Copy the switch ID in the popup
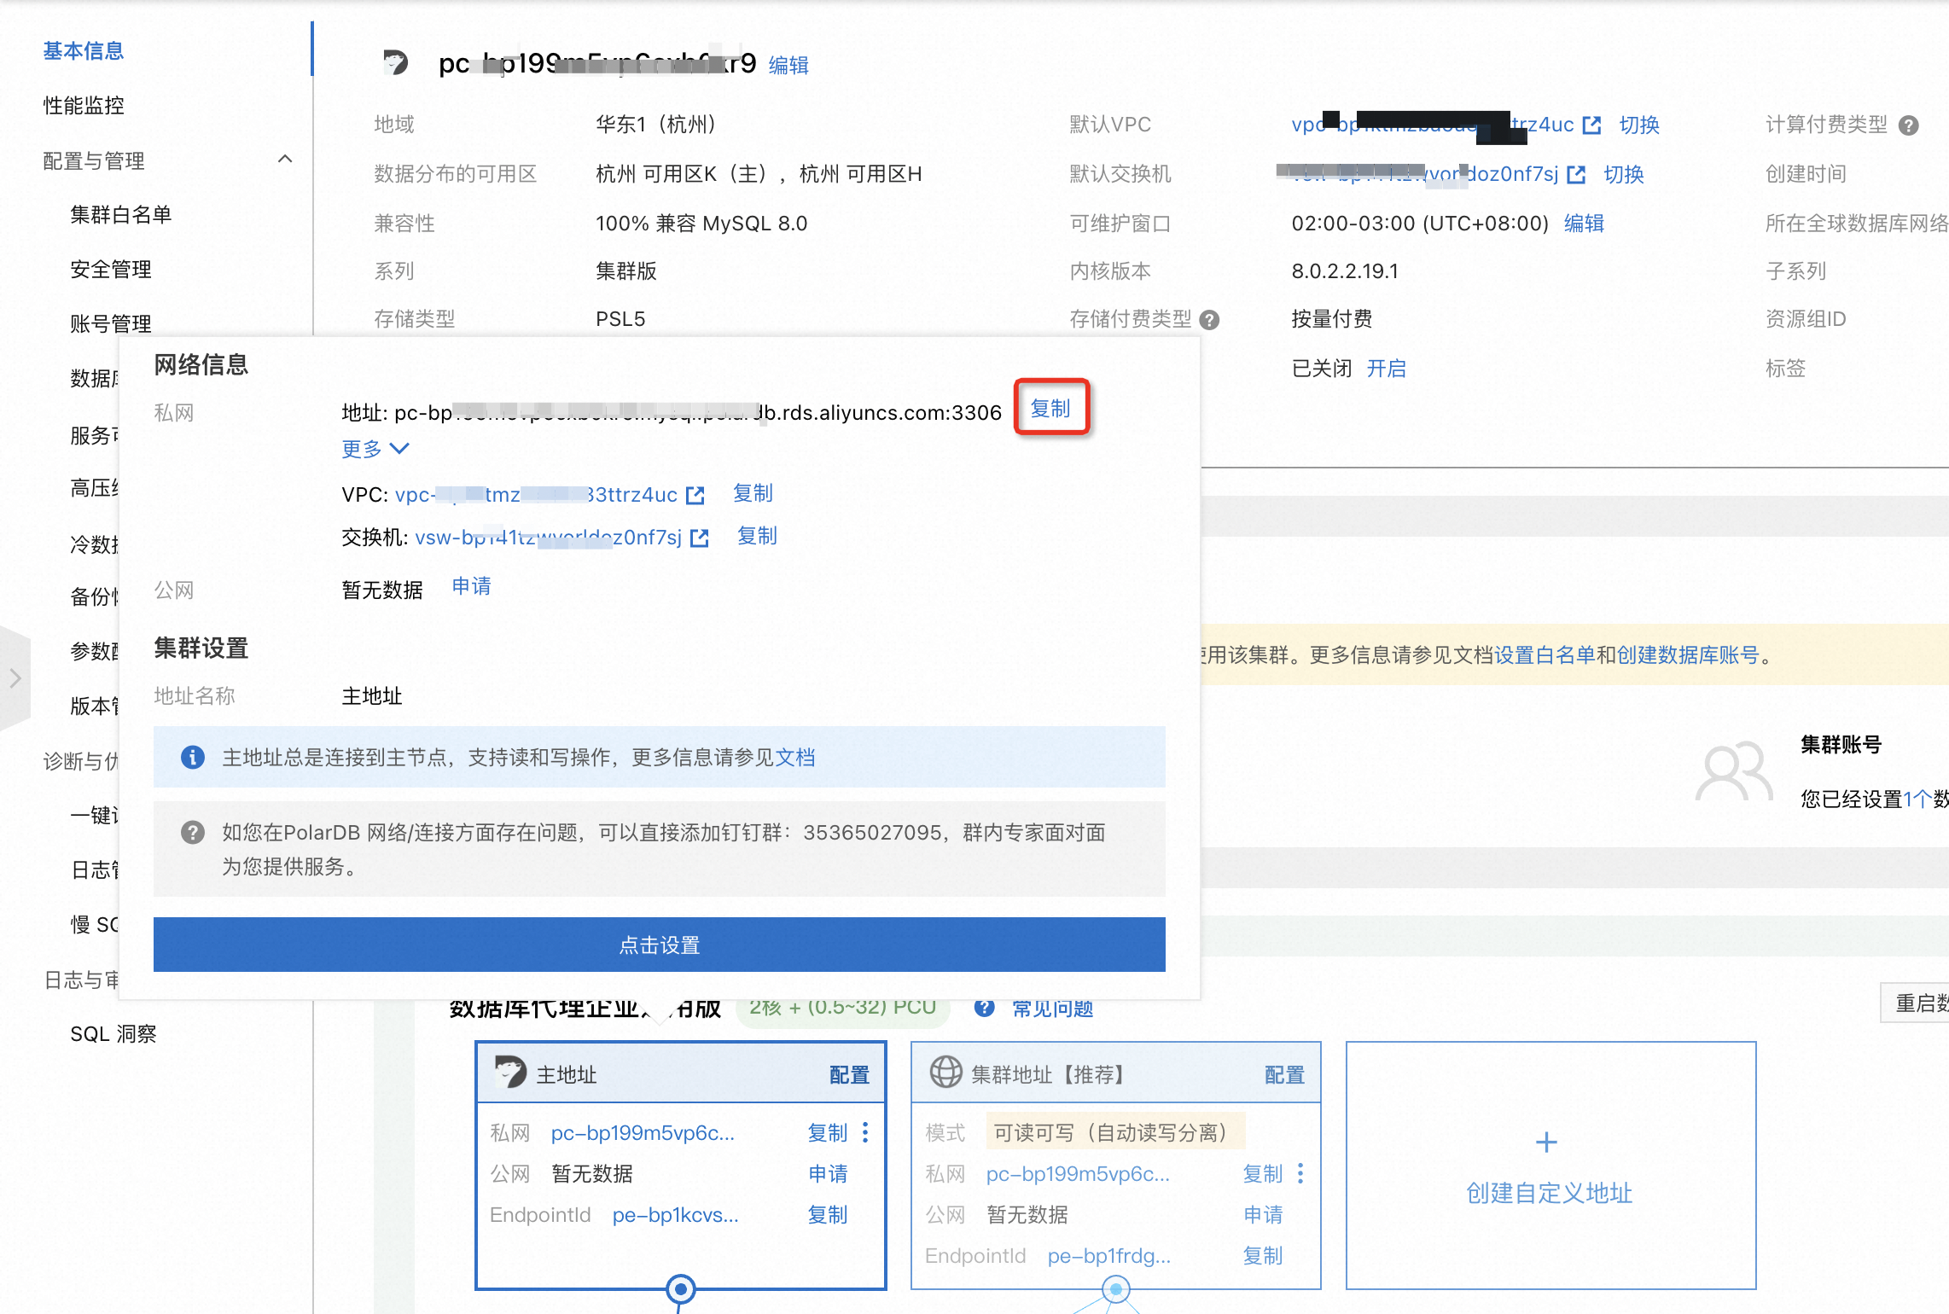The height and width of the screenshot is (1314, 1949). (757, 536)
